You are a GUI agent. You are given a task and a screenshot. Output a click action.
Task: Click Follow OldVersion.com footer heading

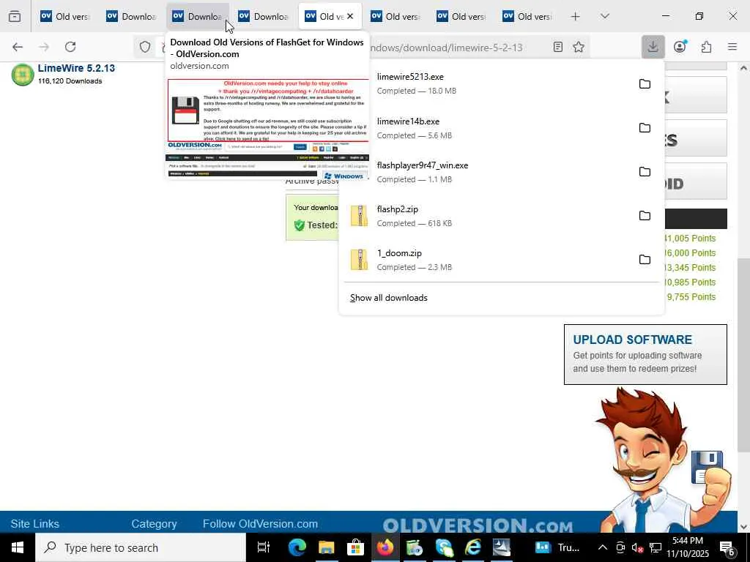click(260, 524)
